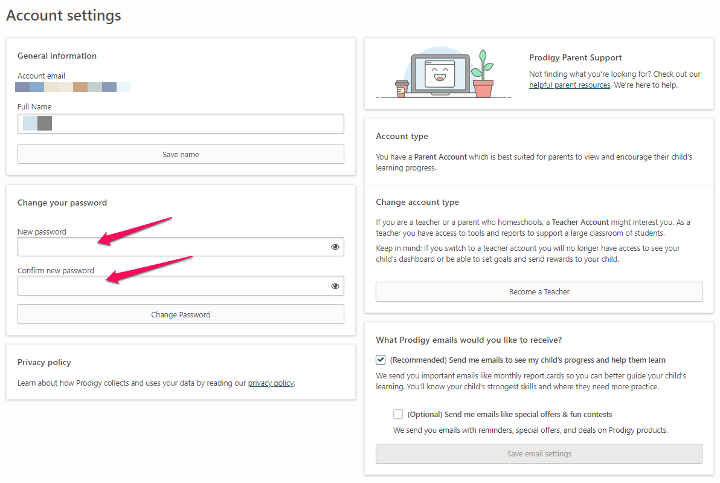Image resolution: width=720 pixels, height=483 pixels.
Task: Focus the Full Name input field
Action: (181, 124)
